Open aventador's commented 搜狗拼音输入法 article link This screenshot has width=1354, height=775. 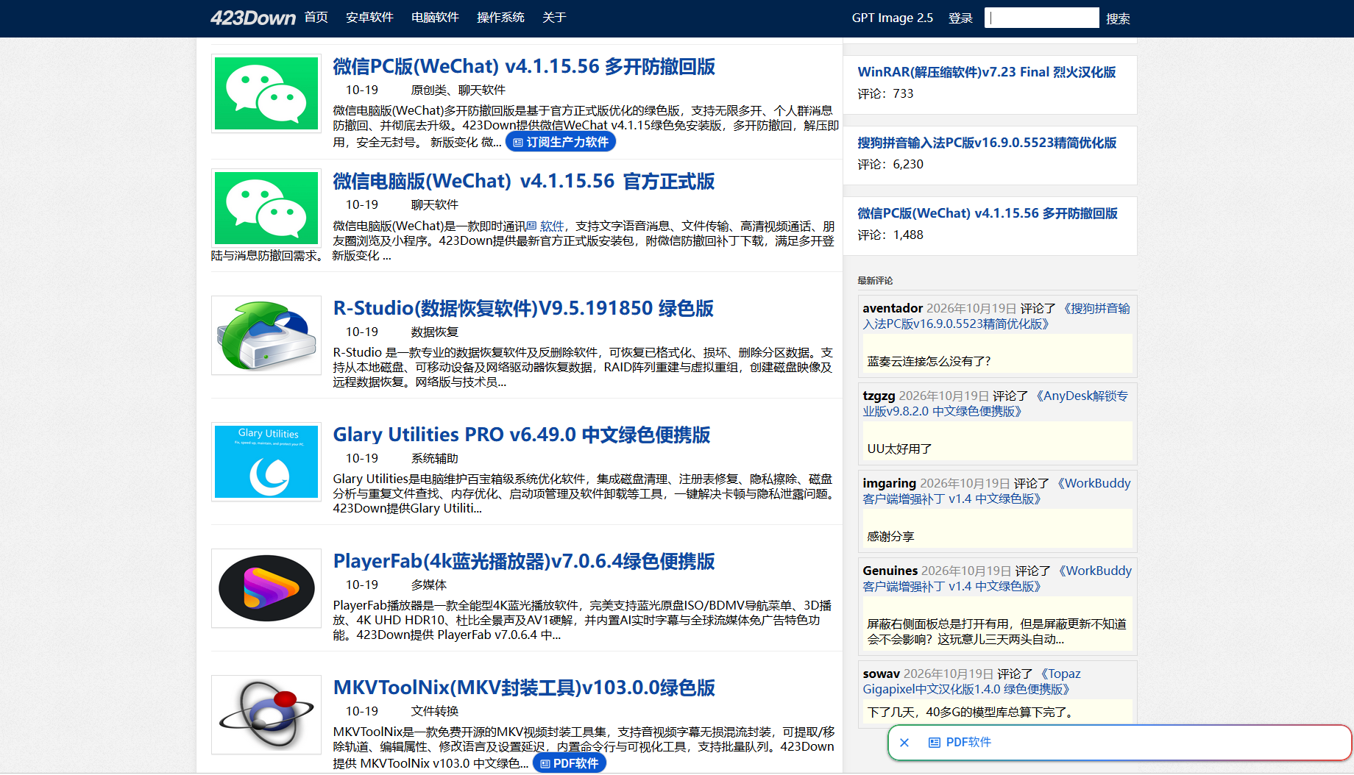click(x=996, y=316)
